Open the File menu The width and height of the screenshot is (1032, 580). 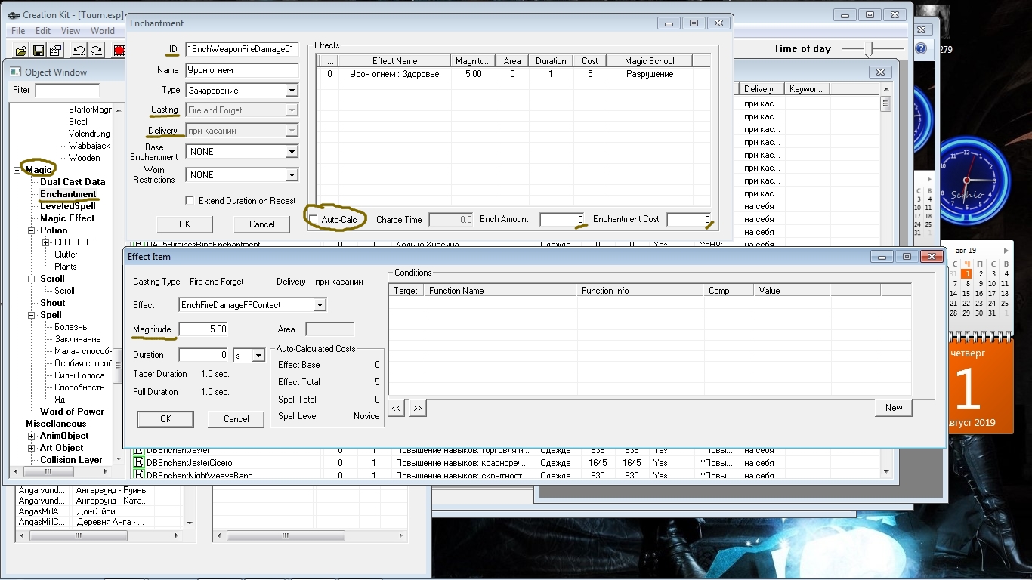tap(18, 31)
